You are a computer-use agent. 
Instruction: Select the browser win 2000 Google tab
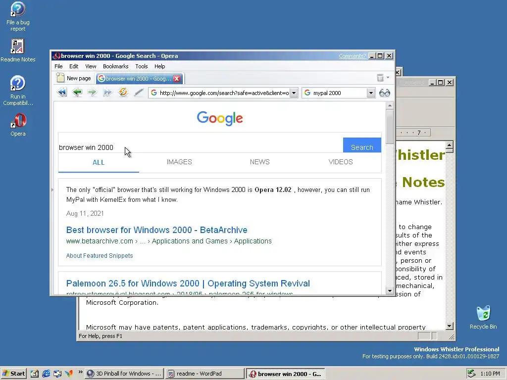click(139, 79)
